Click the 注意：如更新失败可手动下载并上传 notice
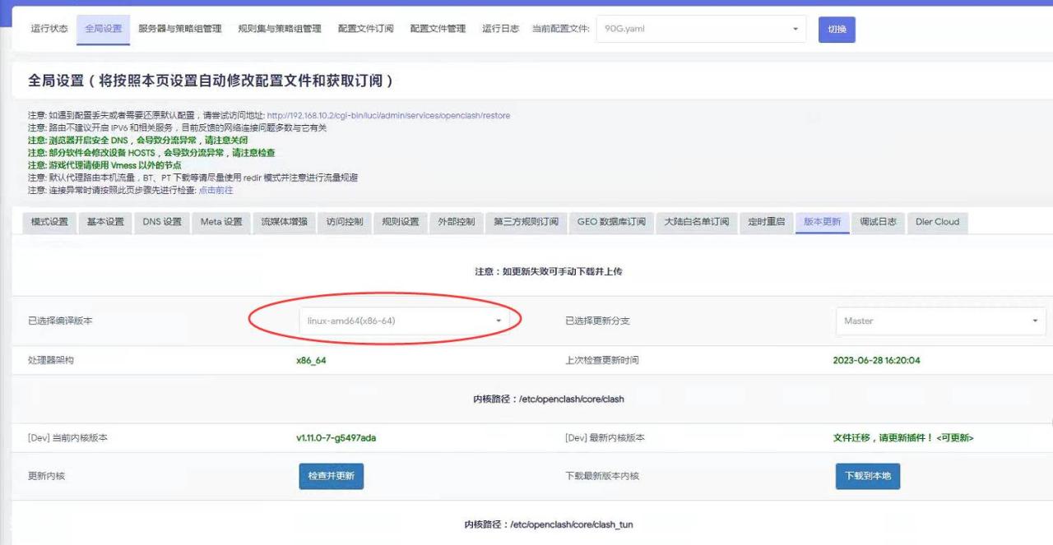The width and height of the screenshot is (1053, 545). [x=549, y=271]
